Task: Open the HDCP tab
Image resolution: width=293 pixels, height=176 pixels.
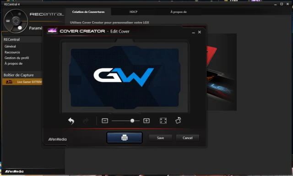Action: tap(133, 12)
